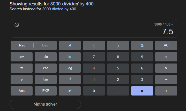Click the EXP key

point(46,91)
